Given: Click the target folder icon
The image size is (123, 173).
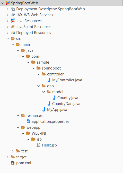Looking at the screenshot, I should click(13, 157).
